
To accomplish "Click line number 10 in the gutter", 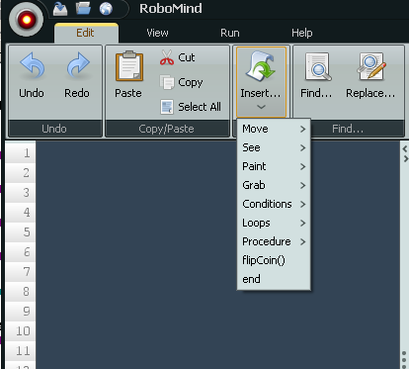I will [x=23, y=331].
